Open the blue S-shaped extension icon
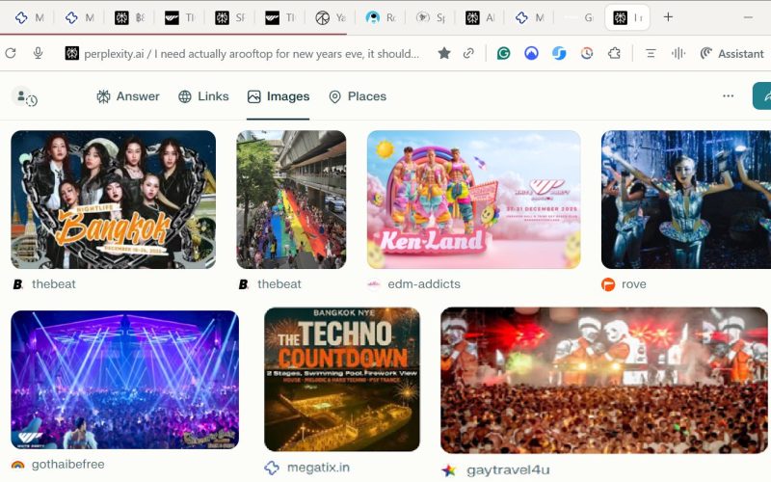The height and width of the screenshot is (482, 771). coord(559,53)
